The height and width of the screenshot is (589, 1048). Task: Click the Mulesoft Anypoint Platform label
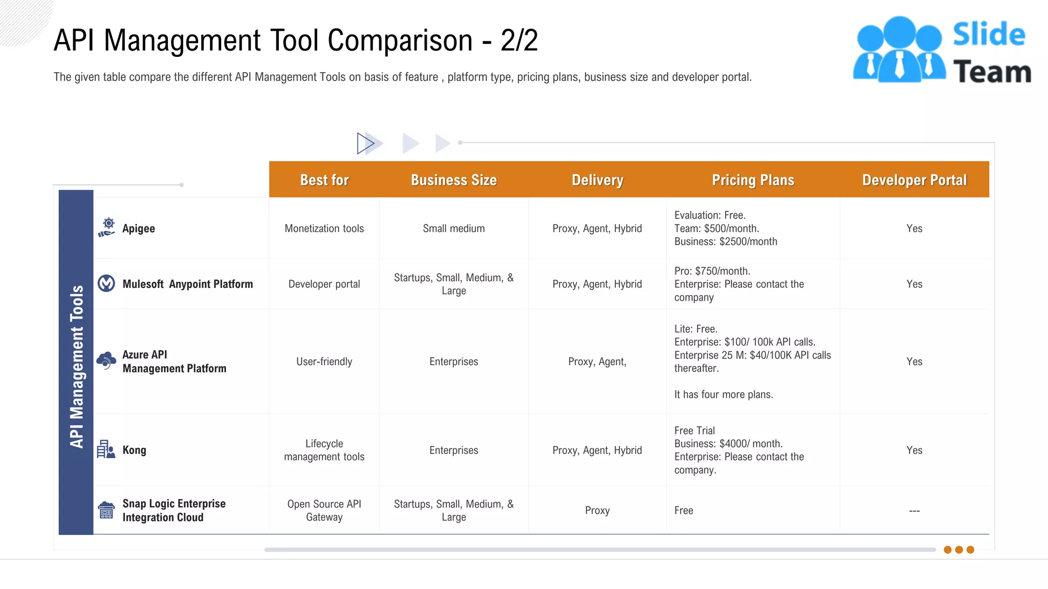point(188,284)
